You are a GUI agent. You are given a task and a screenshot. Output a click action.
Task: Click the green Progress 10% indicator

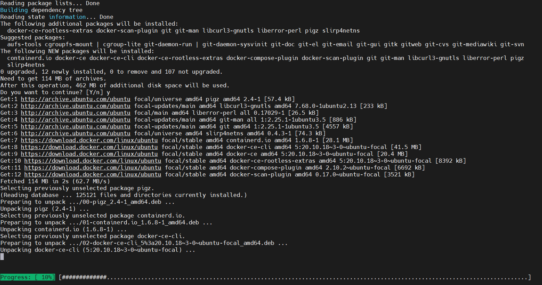(27, 277)
